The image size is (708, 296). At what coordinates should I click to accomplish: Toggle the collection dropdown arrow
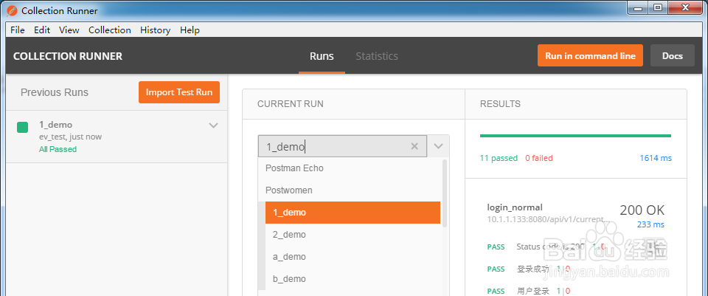point(438,146)
